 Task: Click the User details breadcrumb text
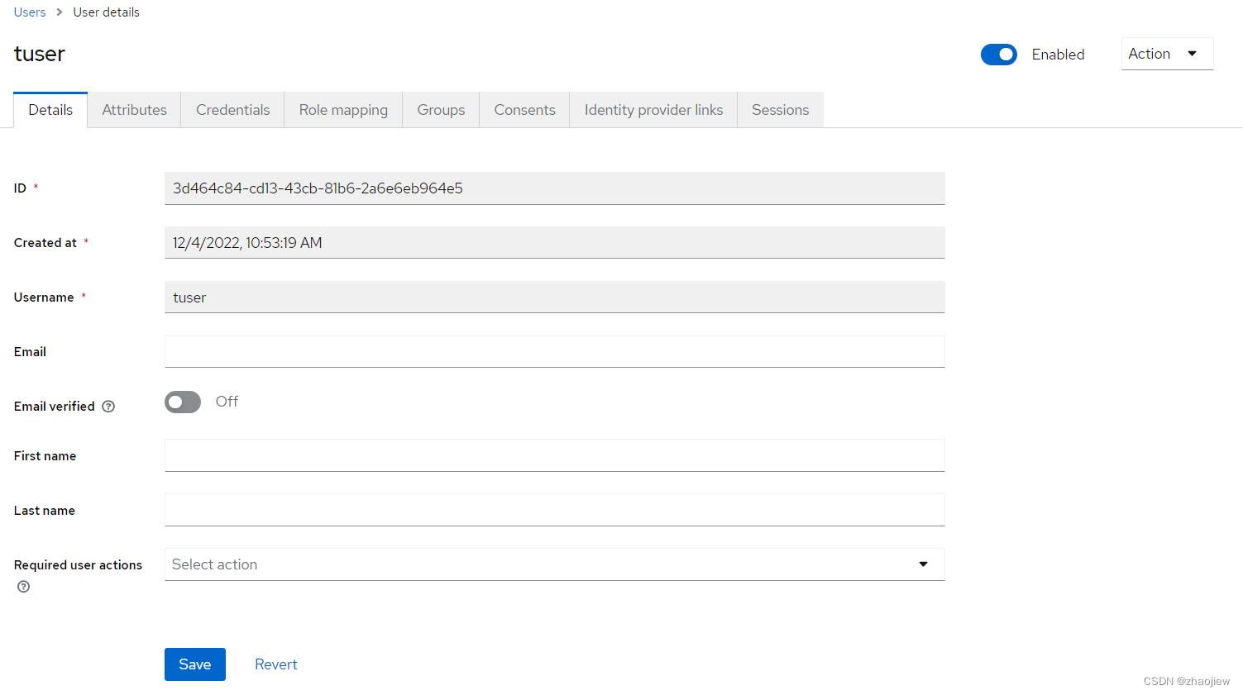click(106, 12)
